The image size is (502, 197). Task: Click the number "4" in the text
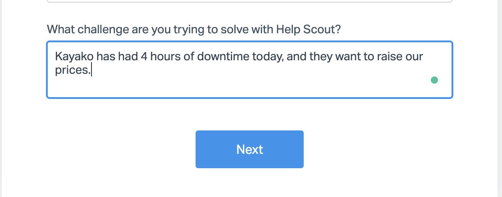143,57
